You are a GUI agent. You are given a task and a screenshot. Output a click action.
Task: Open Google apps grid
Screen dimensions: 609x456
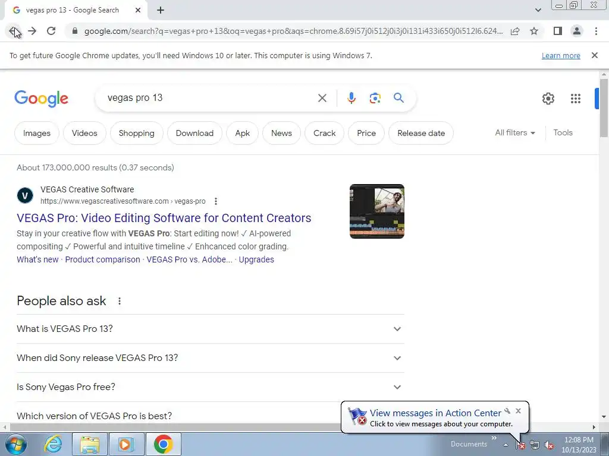[576, 99]
